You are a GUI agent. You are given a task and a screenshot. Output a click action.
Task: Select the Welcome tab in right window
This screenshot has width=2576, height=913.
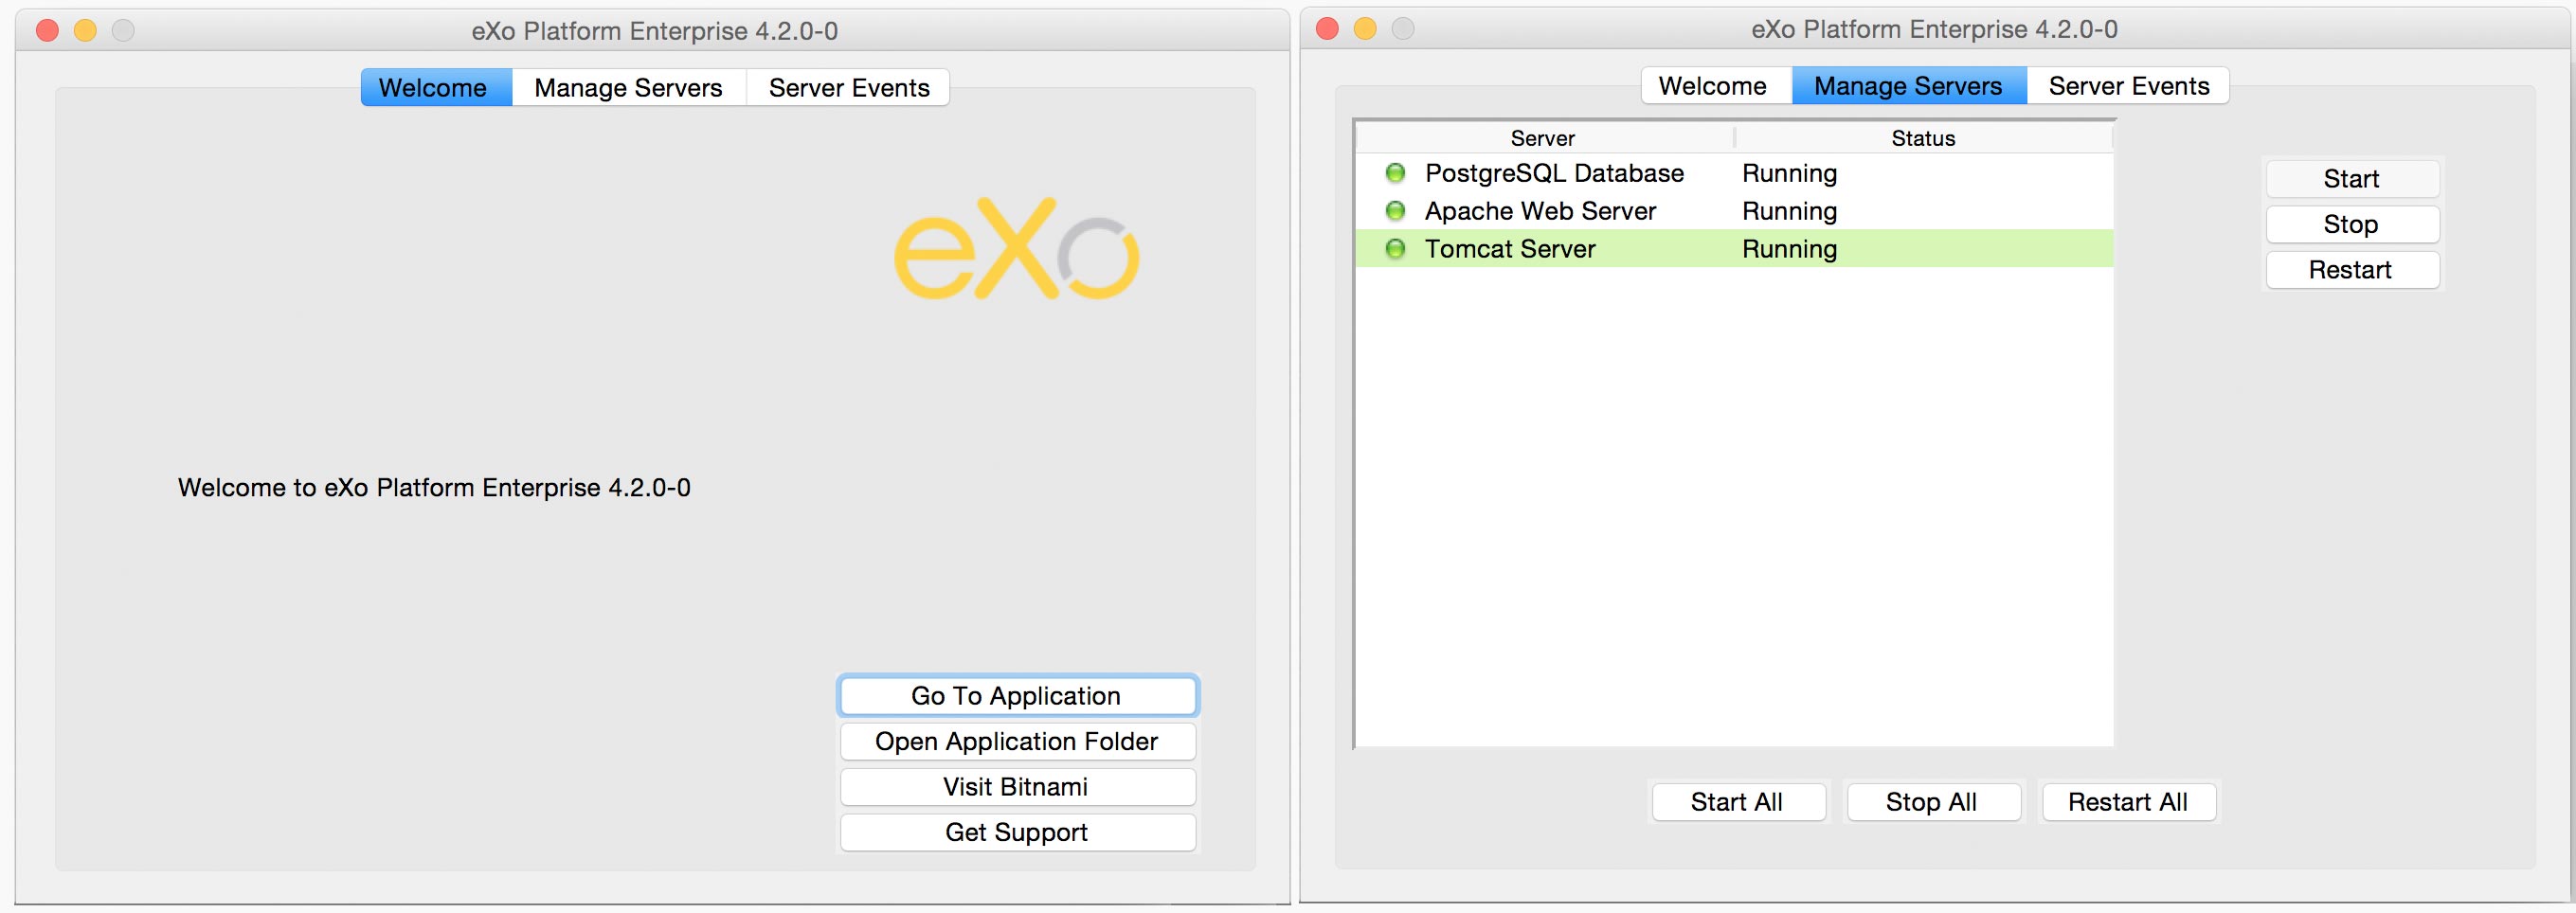click(x=1712, y=86)
